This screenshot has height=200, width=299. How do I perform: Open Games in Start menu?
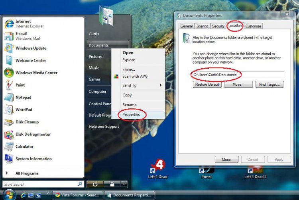tap(94, 79)
